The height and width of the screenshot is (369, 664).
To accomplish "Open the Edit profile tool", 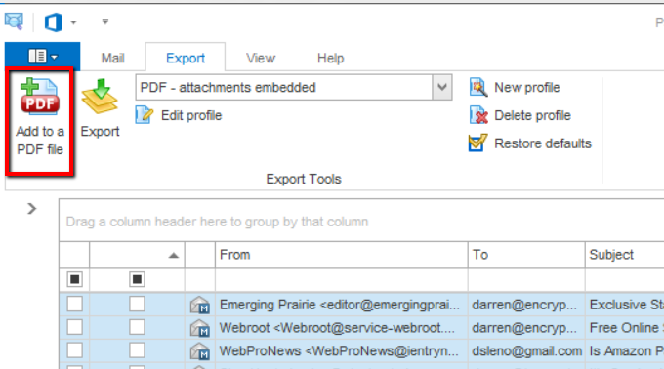I will [x=179, y=115].
